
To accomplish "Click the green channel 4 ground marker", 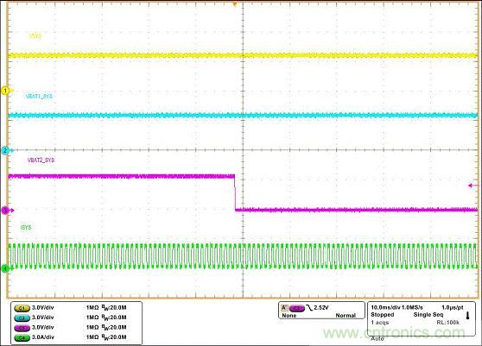I will click(x=5, y=268).
